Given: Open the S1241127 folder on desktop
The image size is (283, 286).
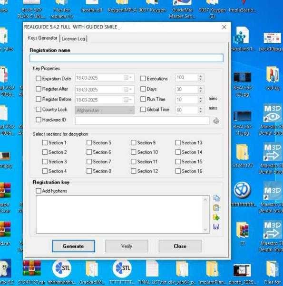Looking at the screenshot, I should point(243,156).
